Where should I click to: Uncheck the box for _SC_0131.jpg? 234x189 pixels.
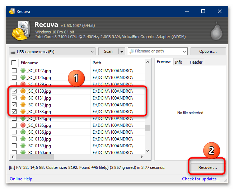(14, 98)
